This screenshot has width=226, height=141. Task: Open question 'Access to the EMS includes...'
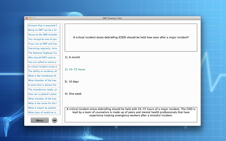click(x=44, y=35)
